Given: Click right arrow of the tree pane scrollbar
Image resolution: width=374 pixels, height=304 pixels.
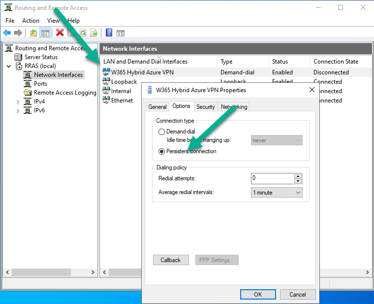Looking at the screenshot, I should [x=93, y=272].
